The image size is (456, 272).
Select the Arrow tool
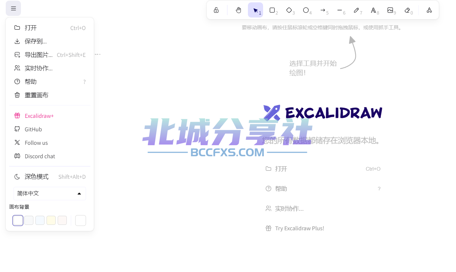(323, 10)
